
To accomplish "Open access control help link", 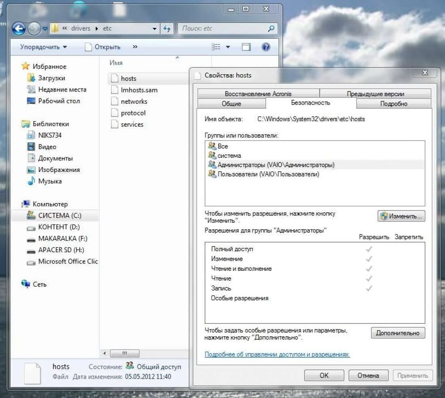I will coord(277,354).
